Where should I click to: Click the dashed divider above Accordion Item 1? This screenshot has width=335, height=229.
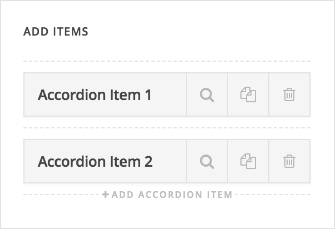[167, 61]
